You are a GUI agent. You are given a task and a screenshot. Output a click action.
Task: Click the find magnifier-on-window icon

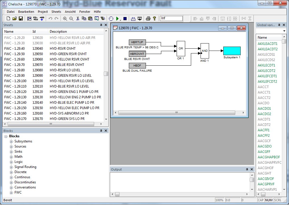tap(97, 18)
